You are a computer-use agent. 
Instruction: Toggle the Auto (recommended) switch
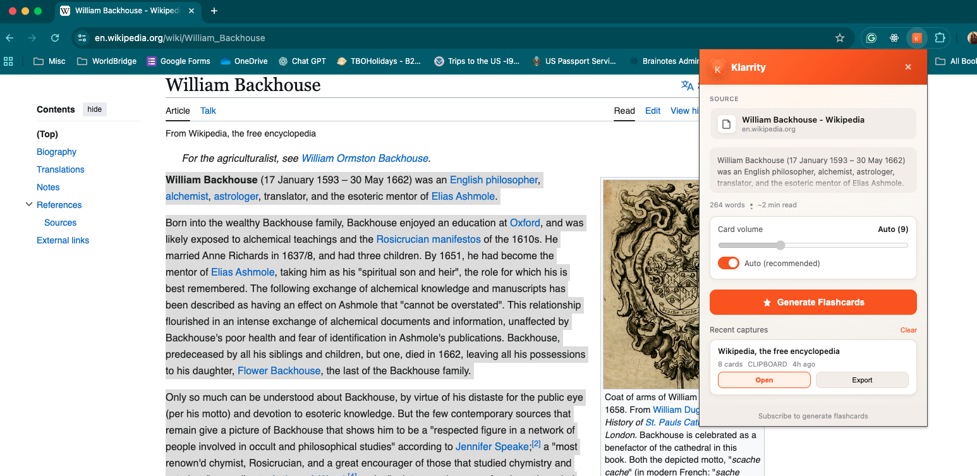(729, 263)
